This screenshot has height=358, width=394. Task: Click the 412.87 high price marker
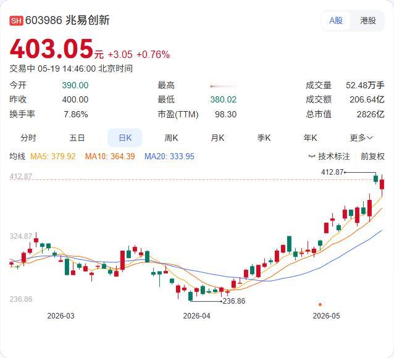(x=332, y=172)
